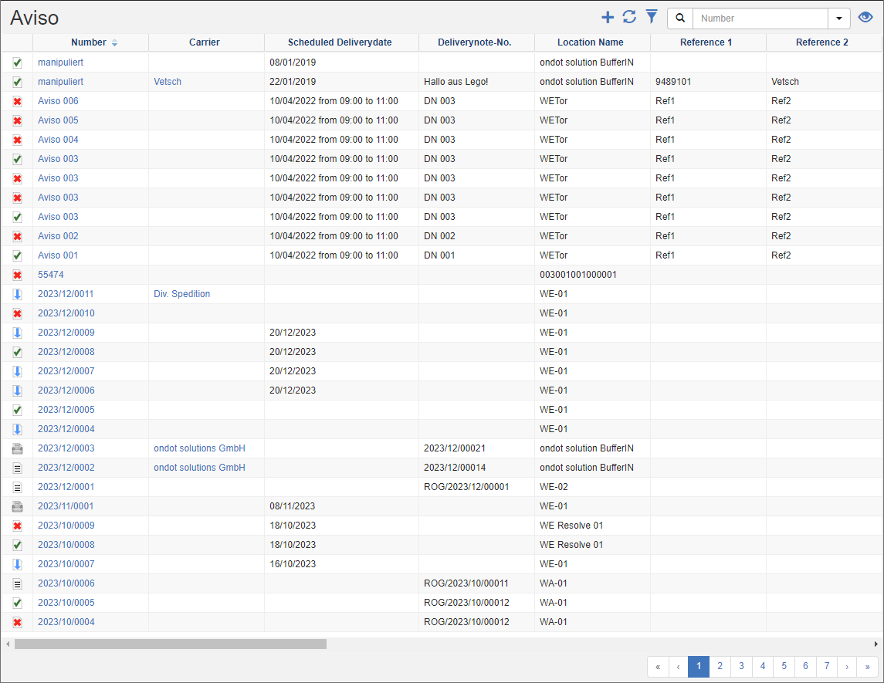This screenshot has height=683, width=884.
Task: Jump to the last page with »
Action: [x=868, y=666]
